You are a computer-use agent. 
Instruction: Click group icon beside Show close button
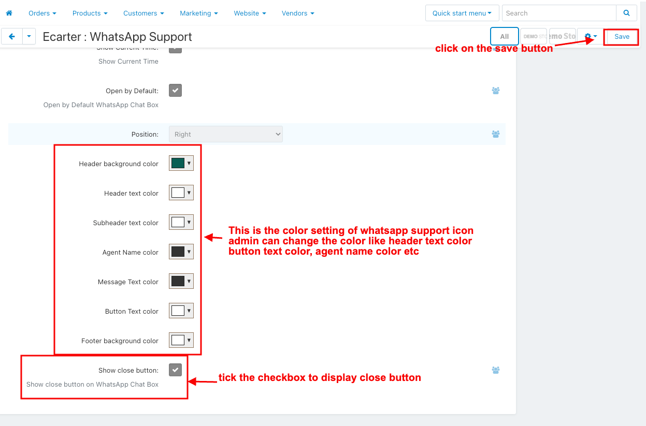point(496,370)
